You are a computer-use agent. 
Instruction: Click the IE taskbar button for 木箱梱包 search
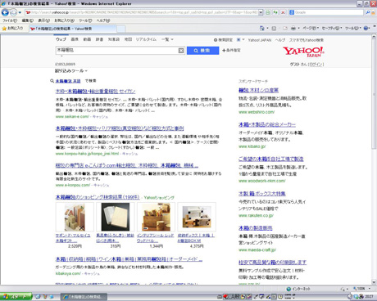click(84, 297)
